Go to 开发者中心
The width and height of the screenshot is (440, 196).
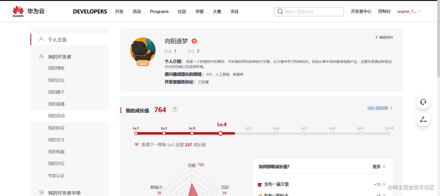(x=361, y=11)
